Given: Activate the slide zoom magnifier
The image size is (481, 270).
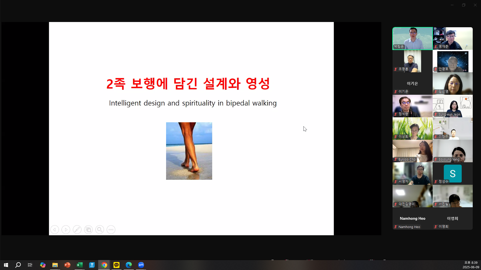Looking at the screenshot, I should click(100, 229).
